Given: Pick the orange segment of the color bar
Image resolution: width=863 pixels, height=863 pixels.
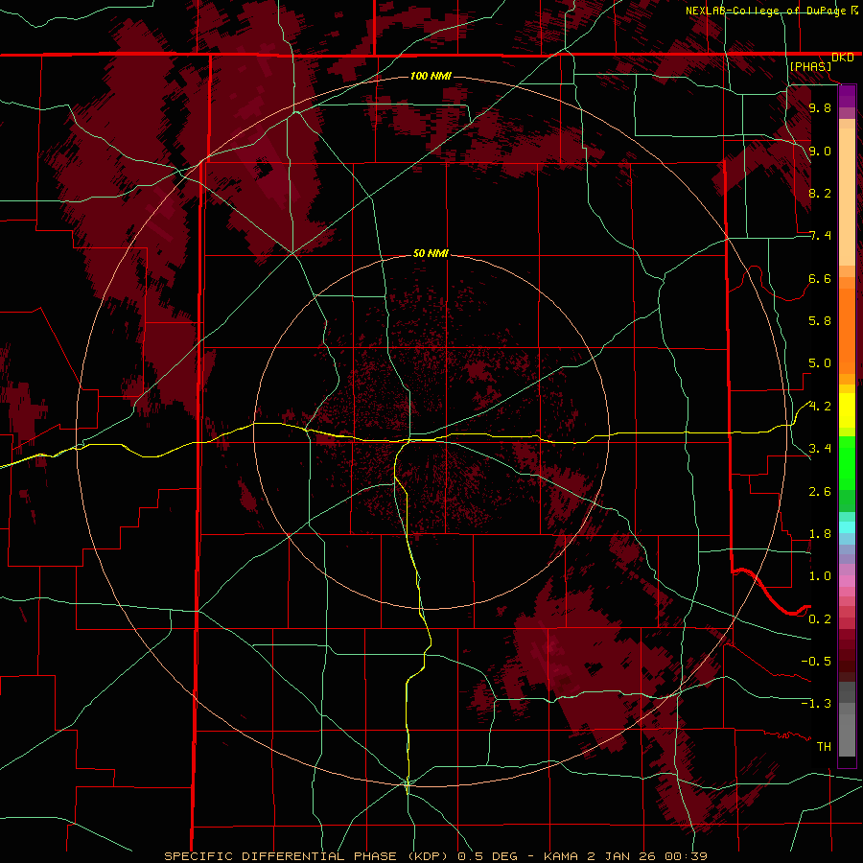Looking at the screenshot, I should coord(847,332).
